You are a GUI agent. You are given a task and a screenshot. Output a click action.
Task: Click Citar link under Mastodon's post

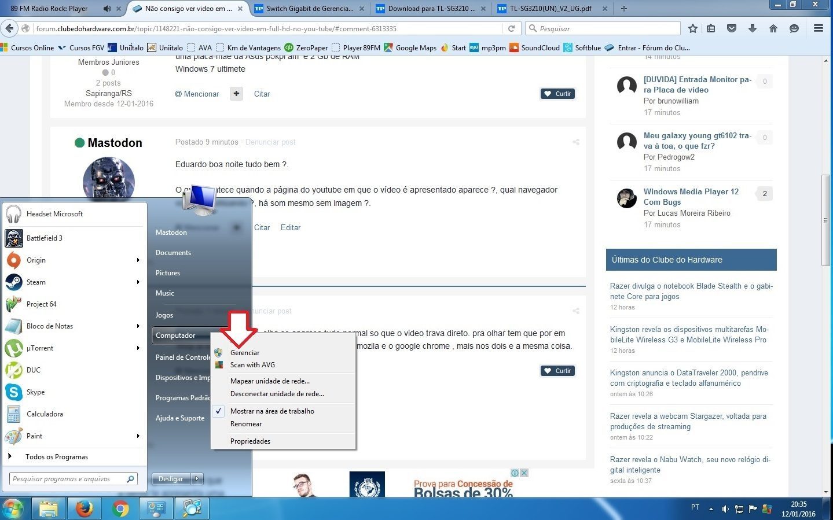(262, 227)
